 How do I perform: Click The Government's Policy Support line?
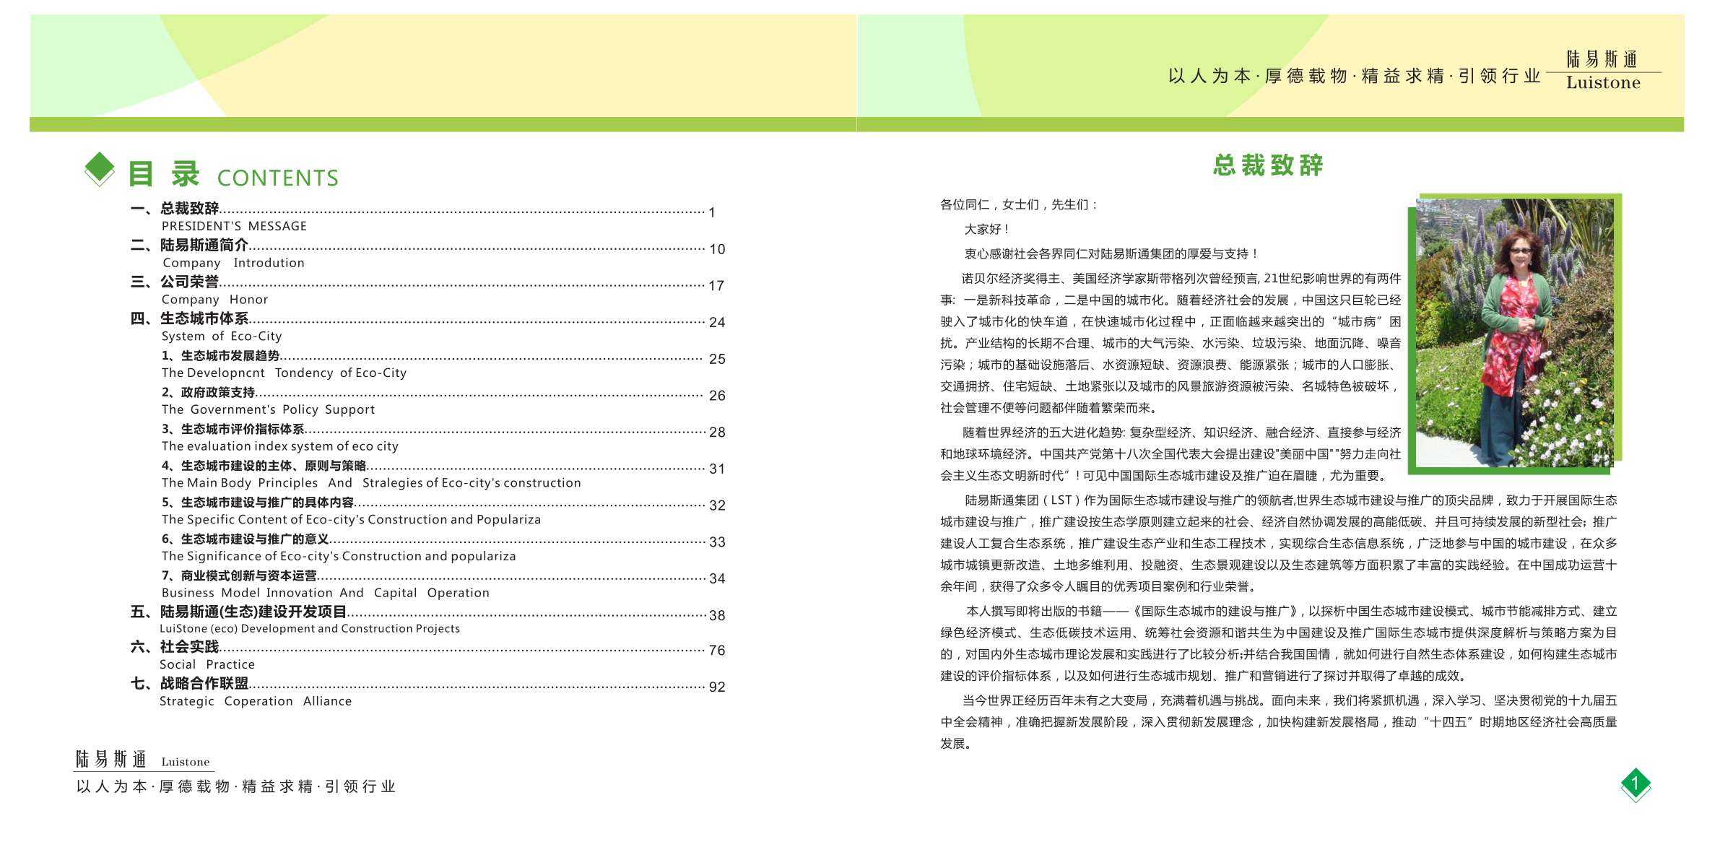[268, 410]
